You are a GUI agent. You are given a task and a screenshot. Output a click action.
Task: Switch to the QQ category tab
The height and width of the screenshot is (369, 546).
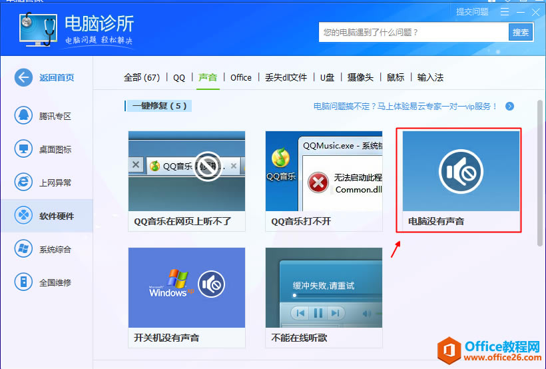tap(179, 77)
